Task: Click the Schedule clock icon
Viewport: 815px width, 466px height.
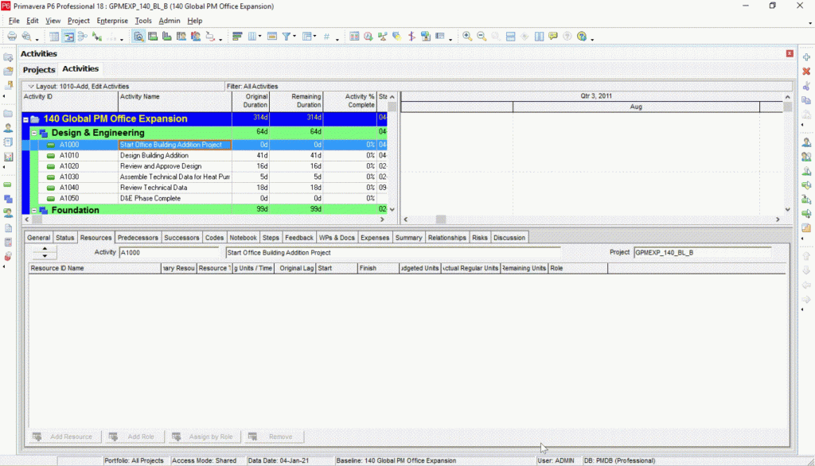Action: coord(369,37)
